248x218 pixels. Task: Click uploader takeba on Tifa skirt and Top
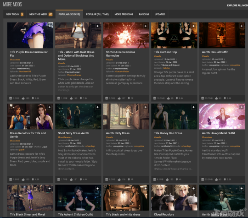tap(166, 68)
